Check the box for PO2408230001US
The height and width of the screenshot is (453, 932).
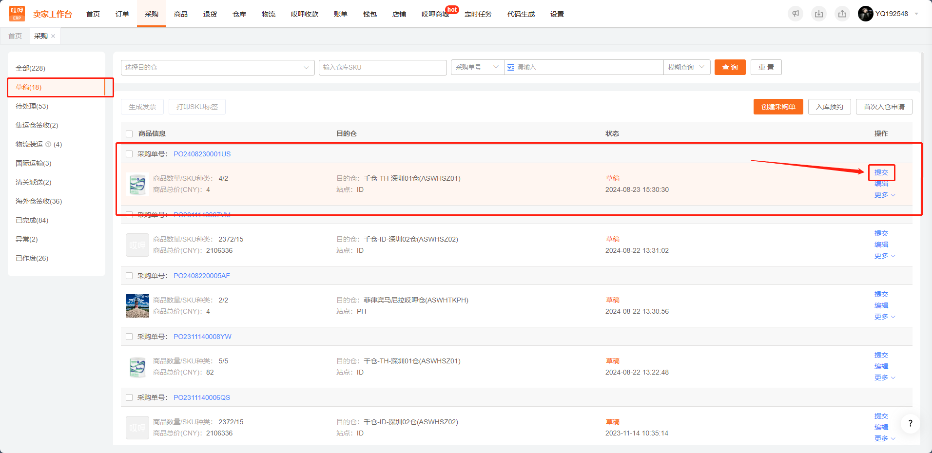click(x=129, y=154)
